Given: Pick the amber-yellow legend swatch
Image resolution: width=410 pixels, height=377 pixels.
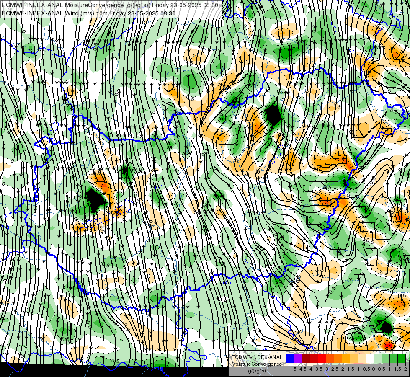Looking at the screenshot, I should [346, 358].
